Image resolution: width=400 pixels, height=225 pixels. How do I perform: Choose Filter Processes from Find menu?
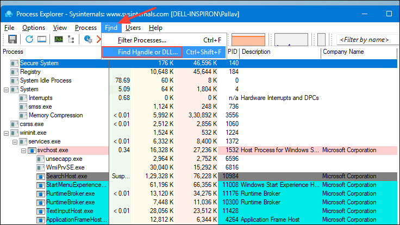pos(164,40)
